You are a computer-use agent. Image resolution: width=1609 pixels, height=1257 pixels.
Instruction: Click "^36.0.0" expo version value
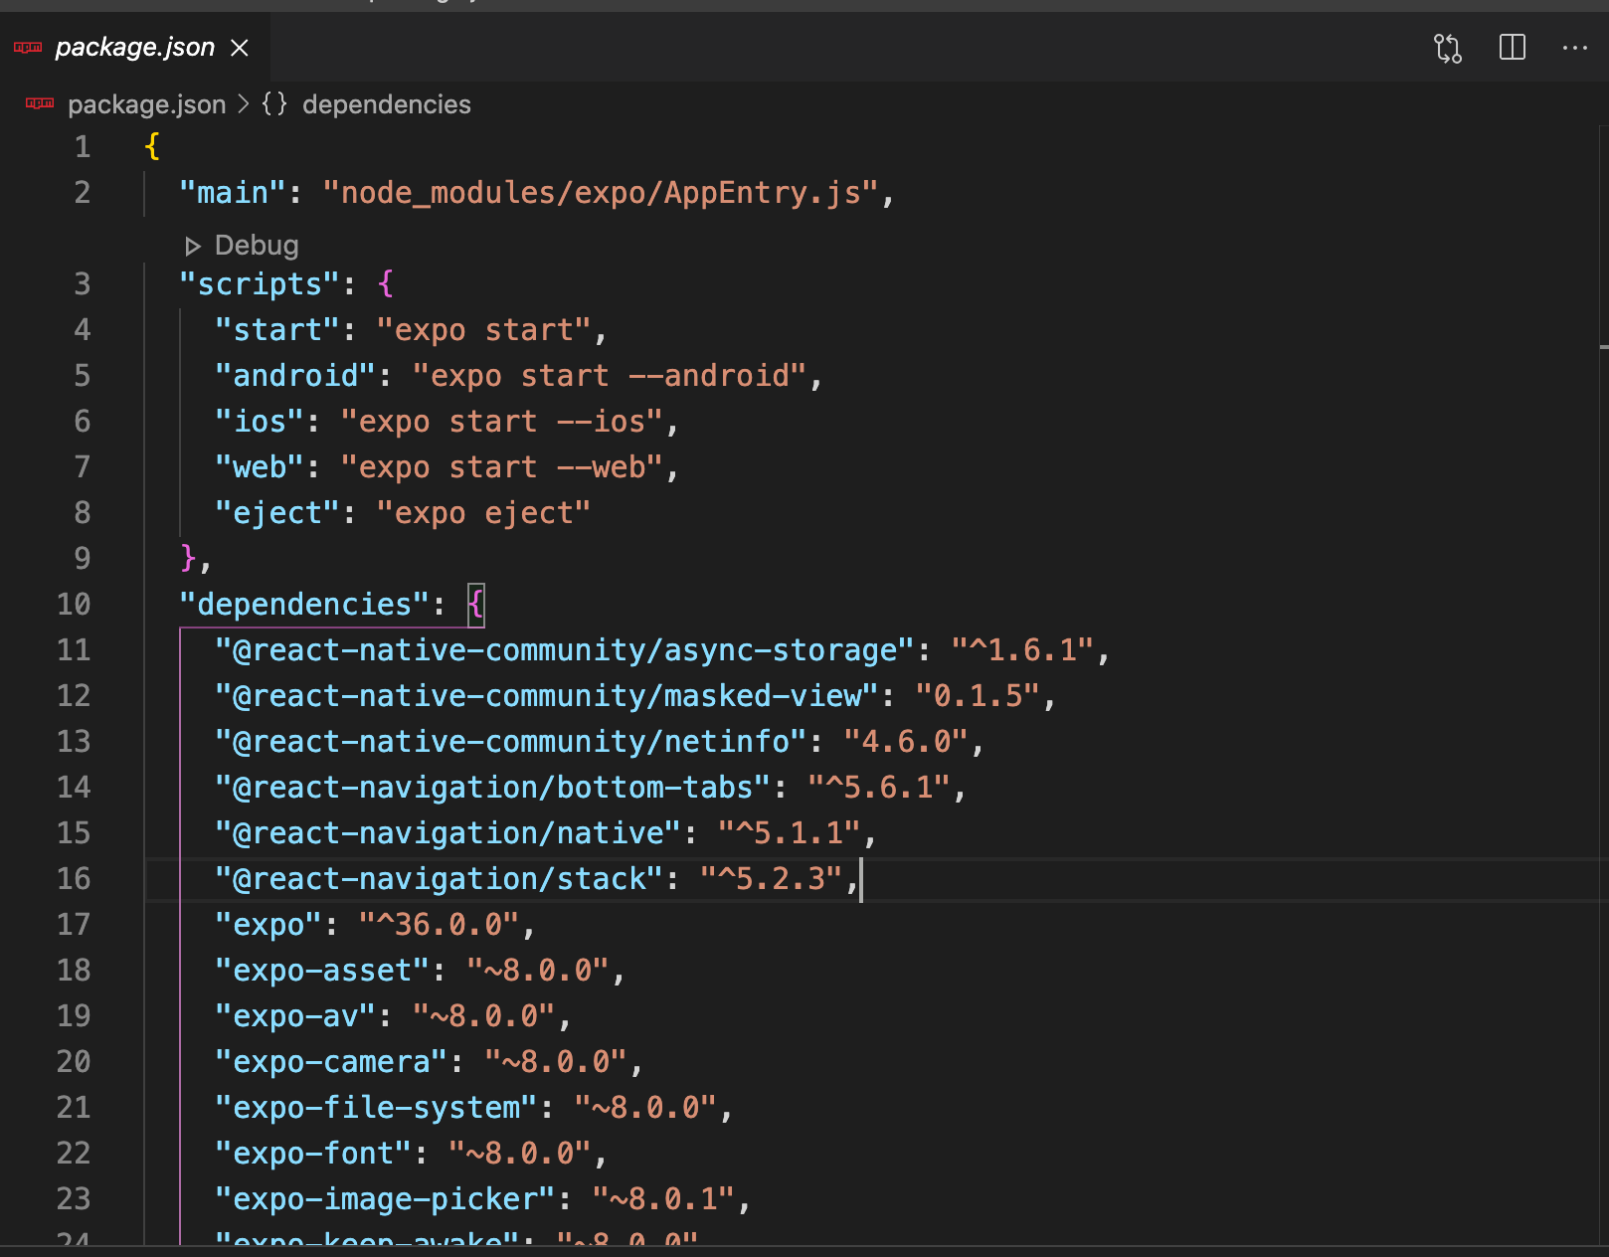coord(440,924)
